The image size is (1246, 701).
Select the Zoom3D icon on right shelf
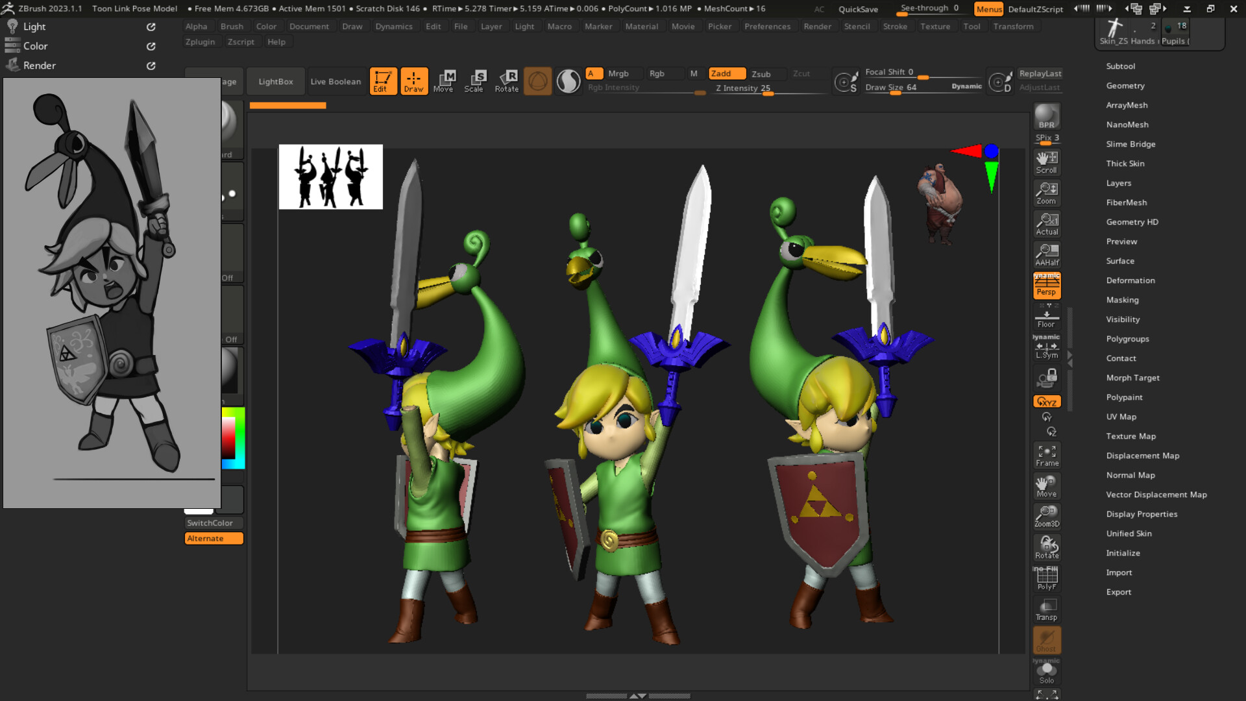click(1046, 515)
